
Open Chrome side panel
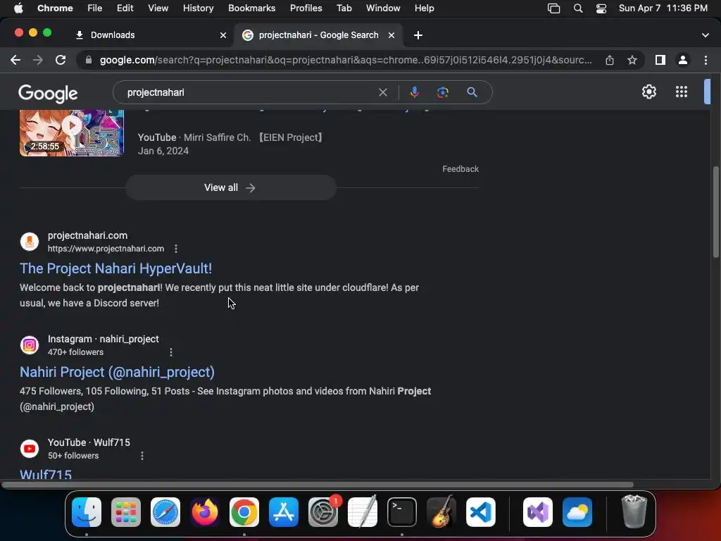[660, 60]
